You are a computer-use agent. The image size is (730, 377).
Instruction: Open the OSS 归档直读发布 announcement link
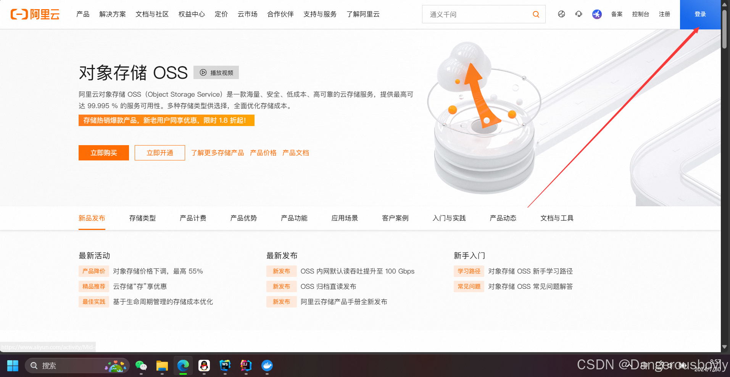pyautogui.click(x=329, y=286)
